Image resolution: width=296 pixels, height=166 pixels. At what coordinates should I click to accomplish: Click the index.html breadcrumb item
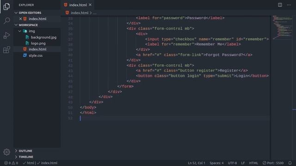click(x=80, y=13)
